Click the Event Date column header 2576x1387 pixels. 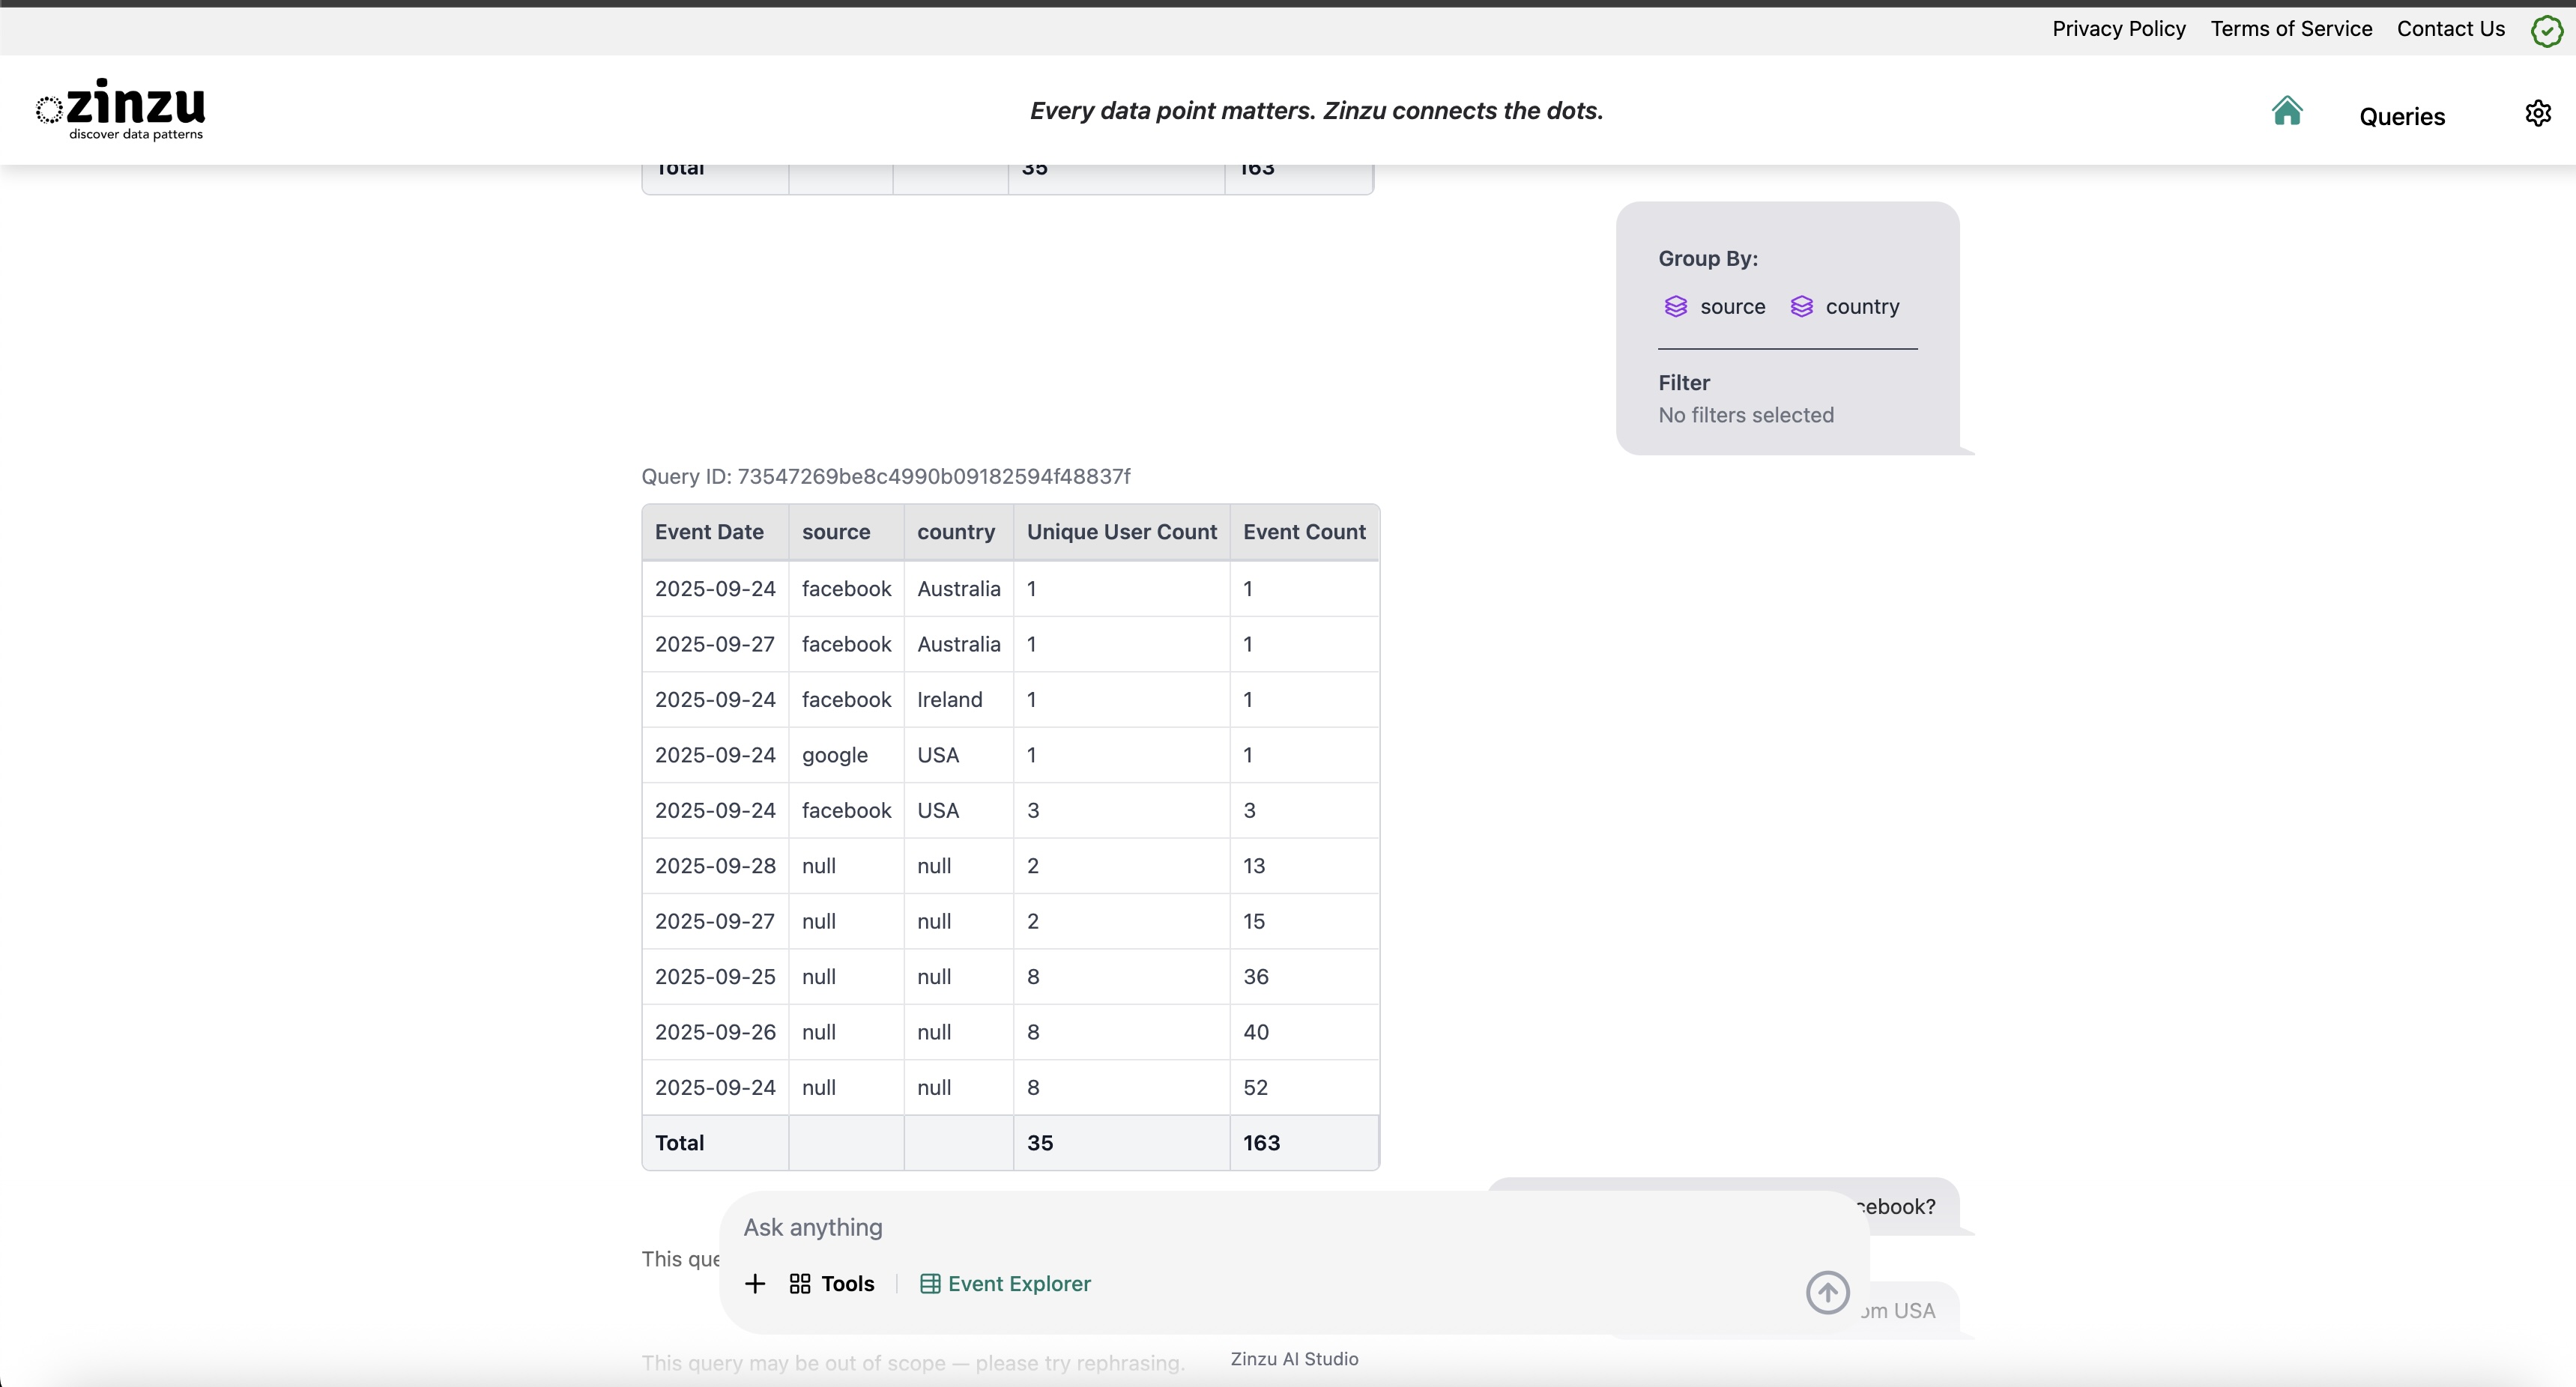point(709,532)
